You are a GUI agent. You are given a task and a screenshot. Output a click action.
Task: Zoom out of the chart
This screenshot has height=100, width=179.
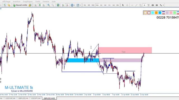point(53,5)
